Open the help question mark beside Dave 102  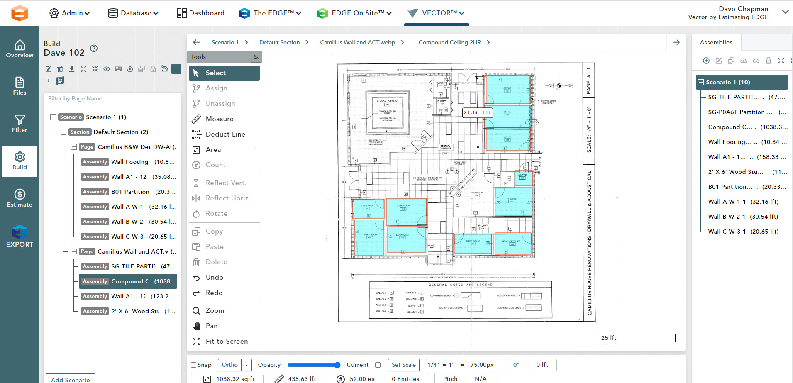tap(94, 48)
